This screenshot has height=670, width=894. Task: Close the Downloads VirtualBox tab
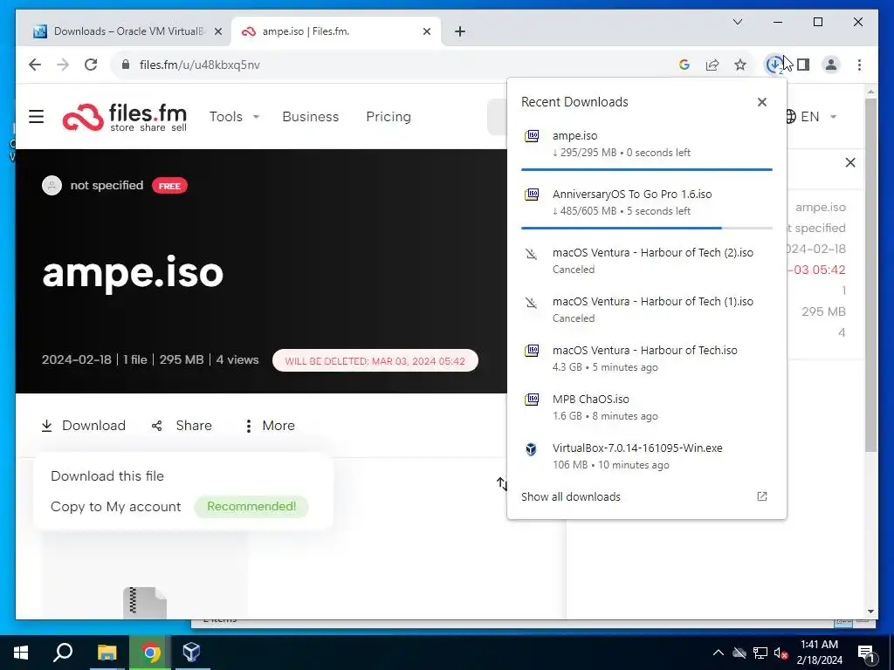217,31
